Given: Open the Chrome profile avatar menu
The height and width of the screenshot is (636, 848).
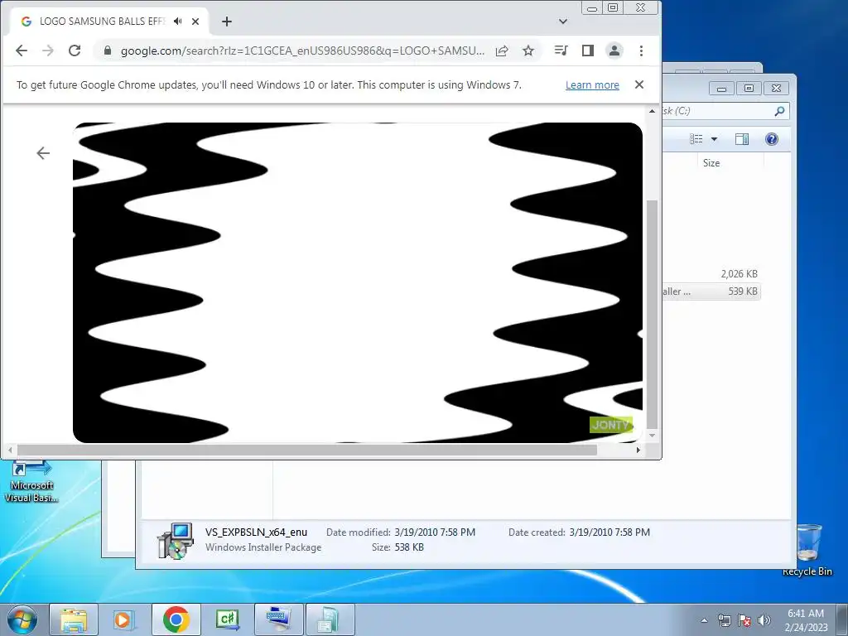Looking at the screenshot, I should 614,51.
